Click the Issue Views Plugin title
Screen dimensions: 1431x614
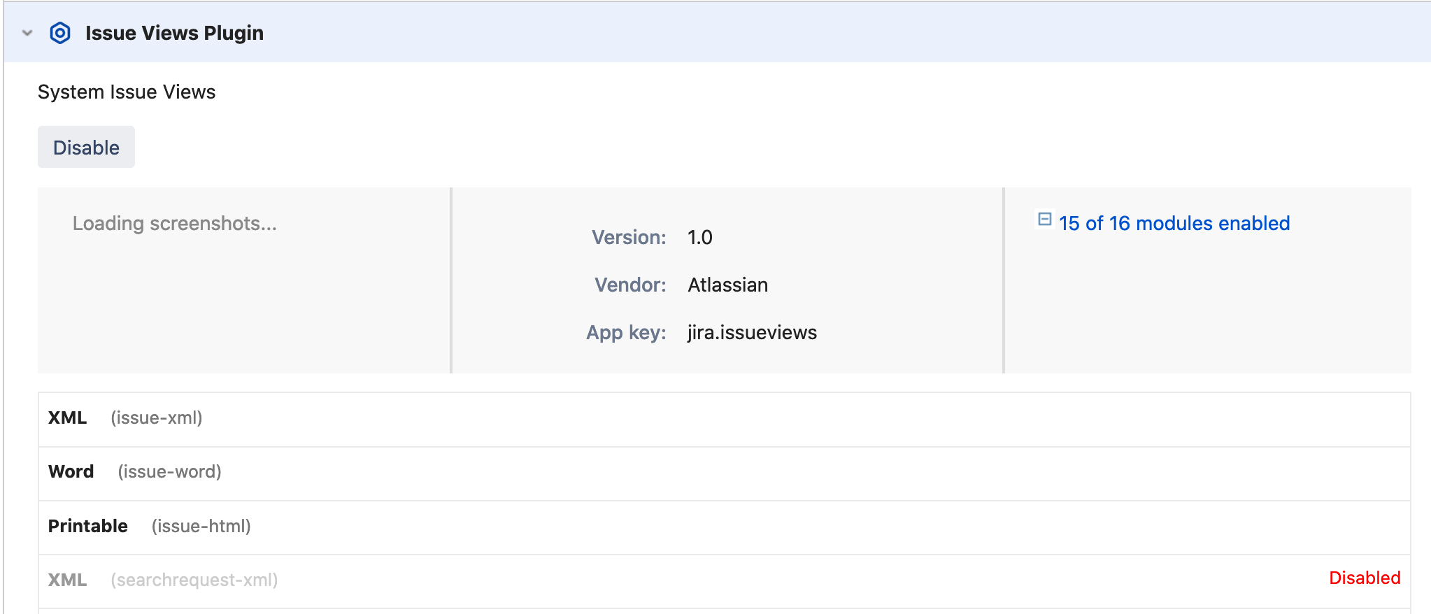coord(174,33)
